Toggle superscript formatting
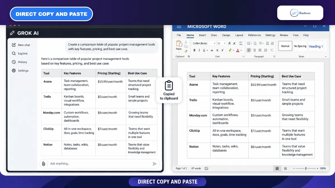The height and width of the screenshot is (188, 335). click(222, 50)
